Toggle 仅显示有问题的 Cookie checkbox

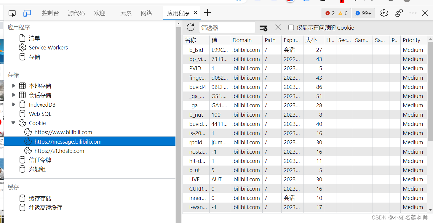point(291,28)
